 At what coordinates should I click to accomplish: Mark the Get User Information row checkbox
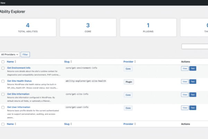pyautogui.click(x=3, y=107)
